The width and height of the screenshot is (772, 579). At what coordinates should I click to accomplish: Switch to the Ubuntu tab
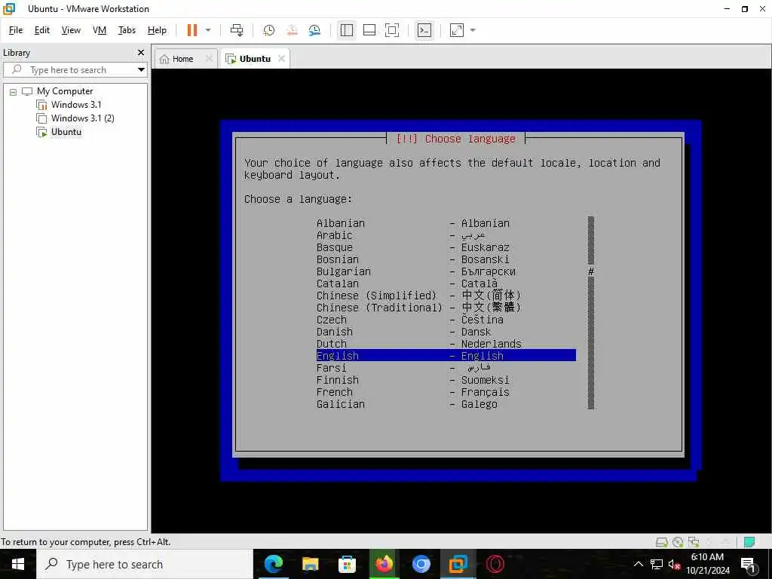point(249,59)
